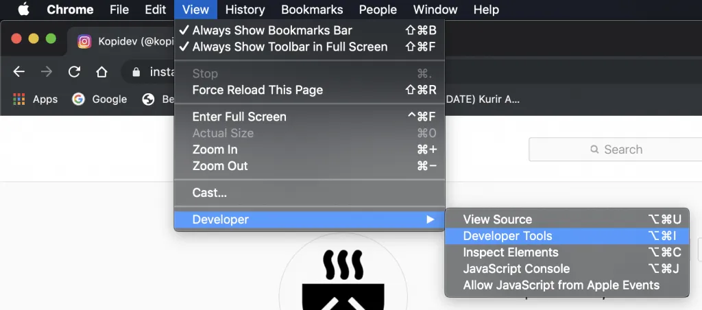This screenshot has width=702, height=310.
Task: Select Force Reload This Page
Action: (257, 90)
